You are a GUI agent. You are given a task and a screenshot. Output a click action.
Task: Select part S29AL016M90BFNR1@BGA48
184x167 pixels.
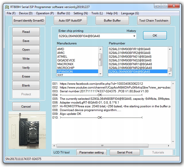tap(138, 64)
